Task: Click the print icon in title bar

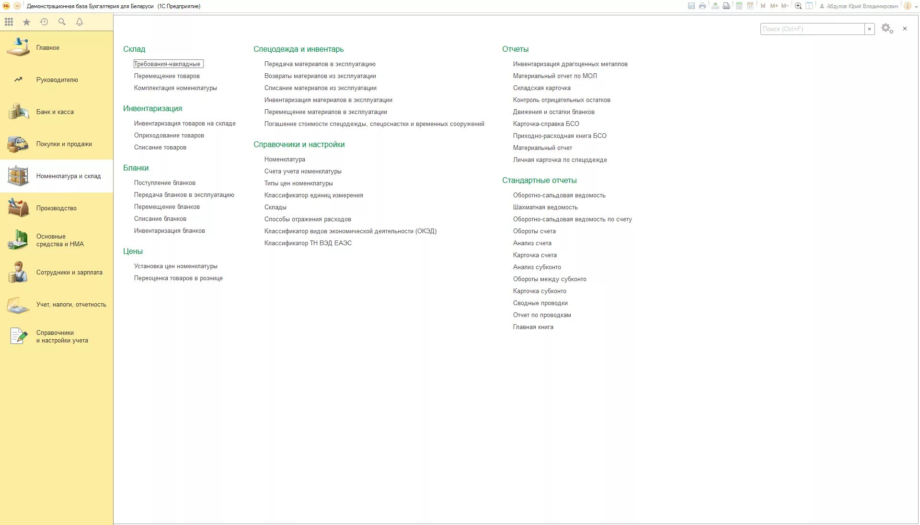Action: coord(702,6)
